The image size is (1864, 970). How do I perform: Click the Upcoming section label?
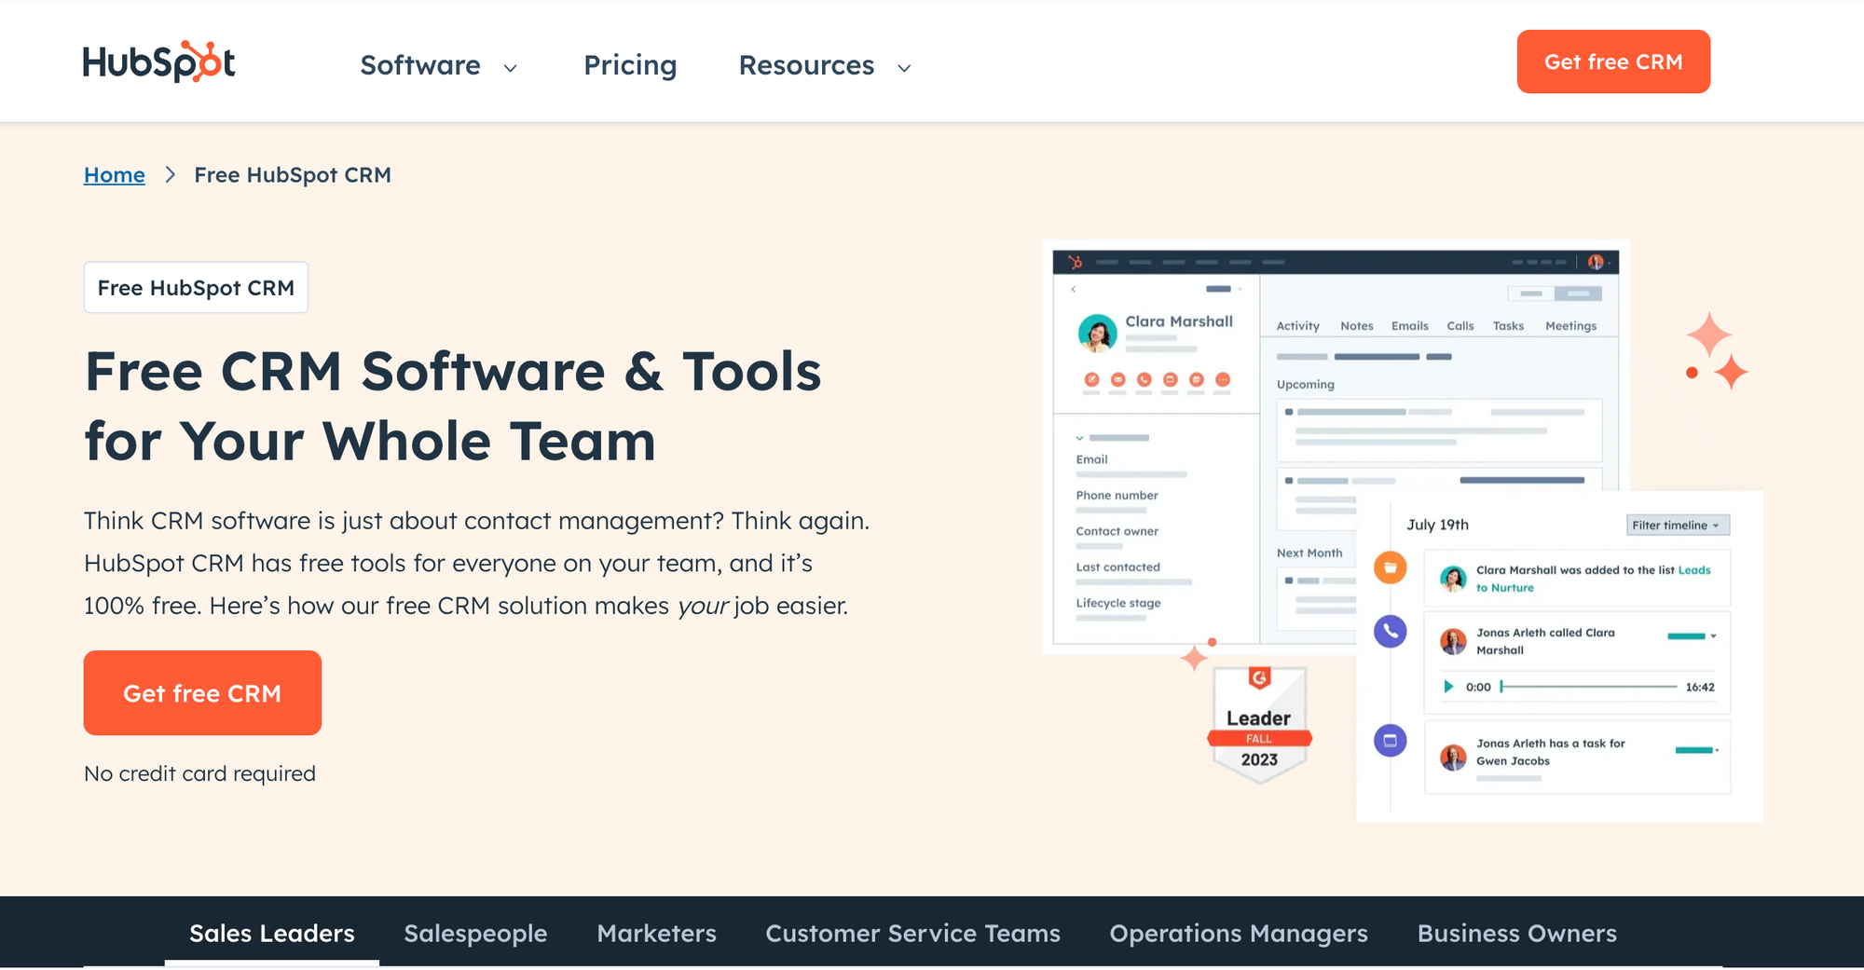click(x=1305, y=385)
